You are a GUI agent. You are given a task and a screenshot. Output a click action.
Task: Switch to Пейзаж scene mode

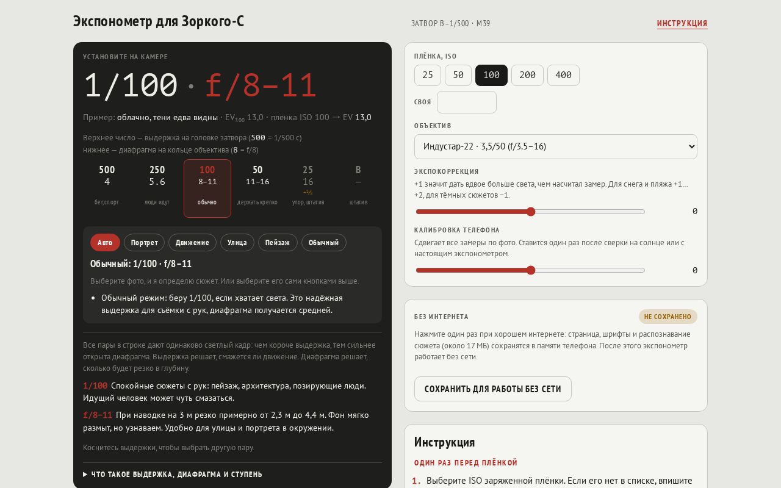[x=278, y=243]
